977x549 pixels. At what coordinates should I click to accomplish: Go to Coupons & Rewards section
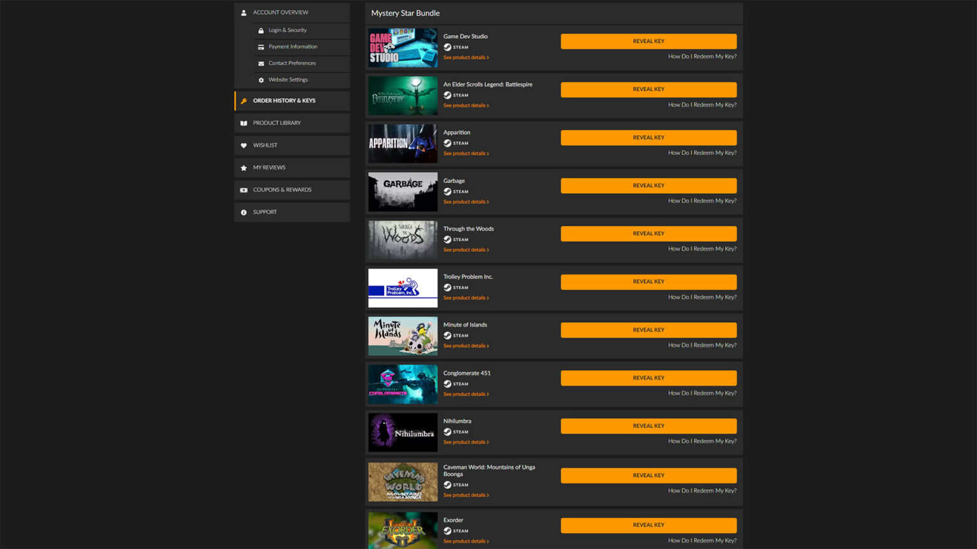[282, 190]
